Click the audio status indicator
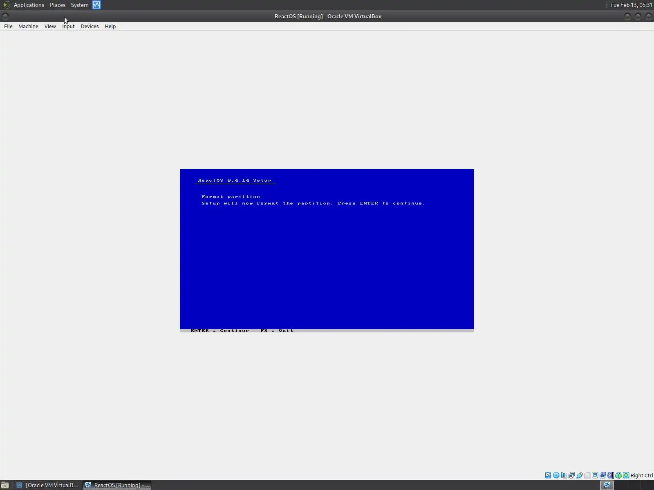654x490 pixels. point(564,475)
